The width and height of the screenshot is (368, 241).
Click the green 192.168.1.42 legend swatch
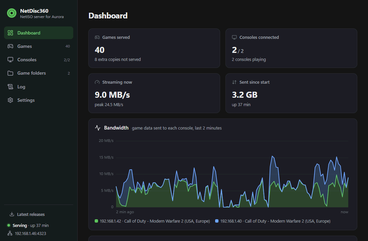(96, 221)
